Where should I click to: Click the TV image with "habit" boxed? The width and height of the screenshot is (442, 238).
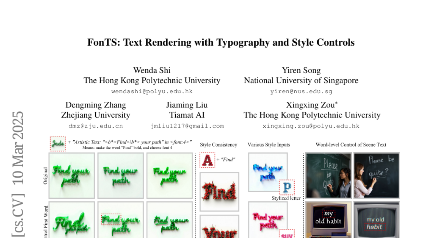[376, 220]
